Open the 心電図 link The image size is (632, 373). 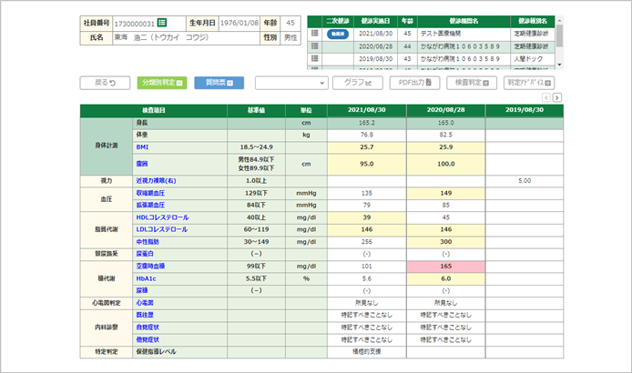[x=145, y=303]
